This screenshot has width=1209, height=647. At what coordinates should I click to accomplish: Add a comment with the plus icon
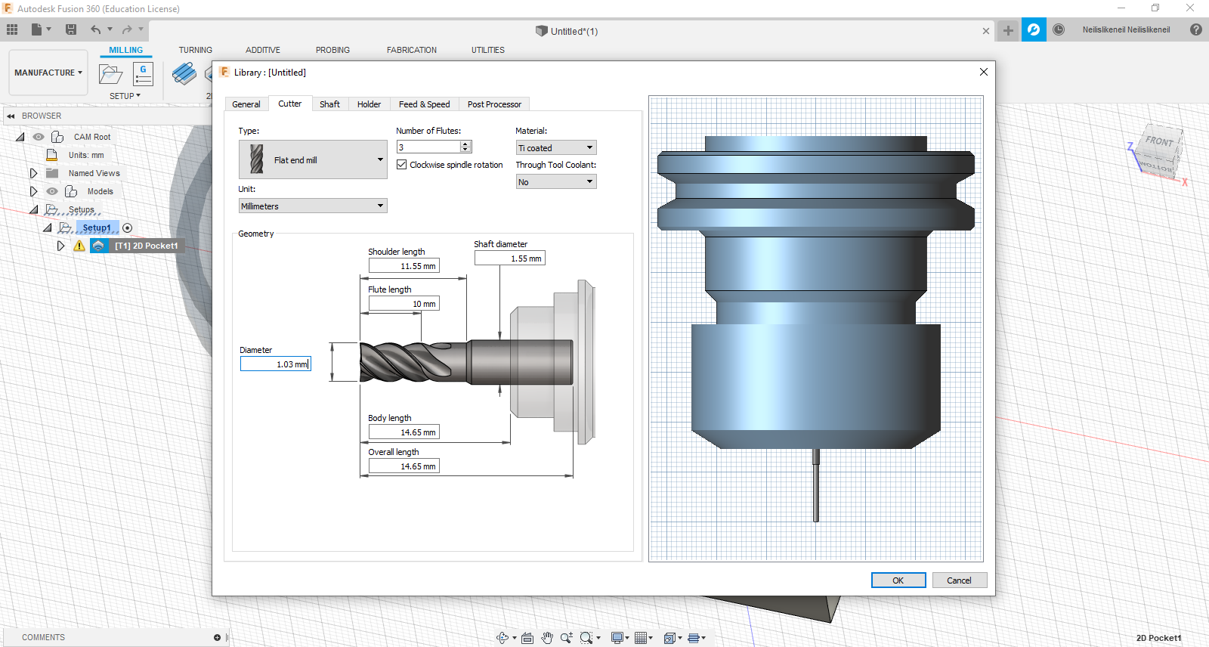click(x=217, y=637)
